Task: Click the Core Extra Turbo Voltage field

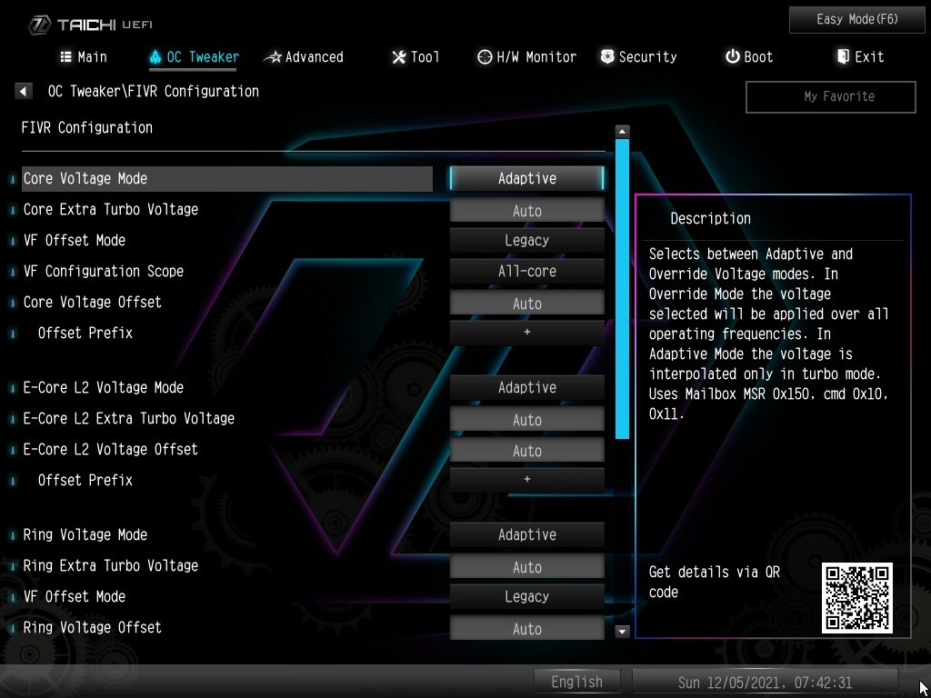Action: (526, 211)
